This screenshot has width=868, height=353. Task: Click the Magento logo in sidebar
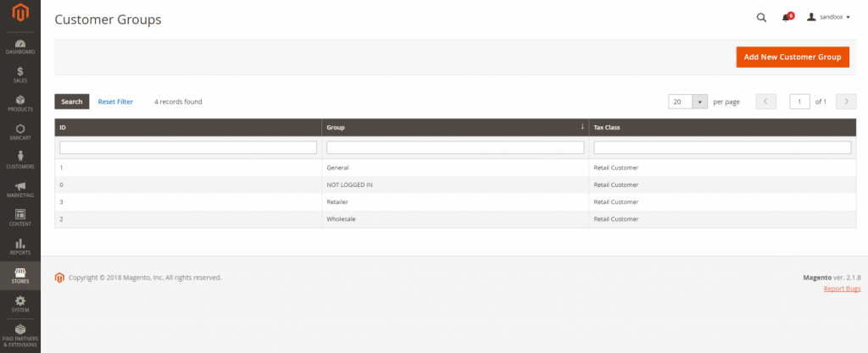(20, 13)
